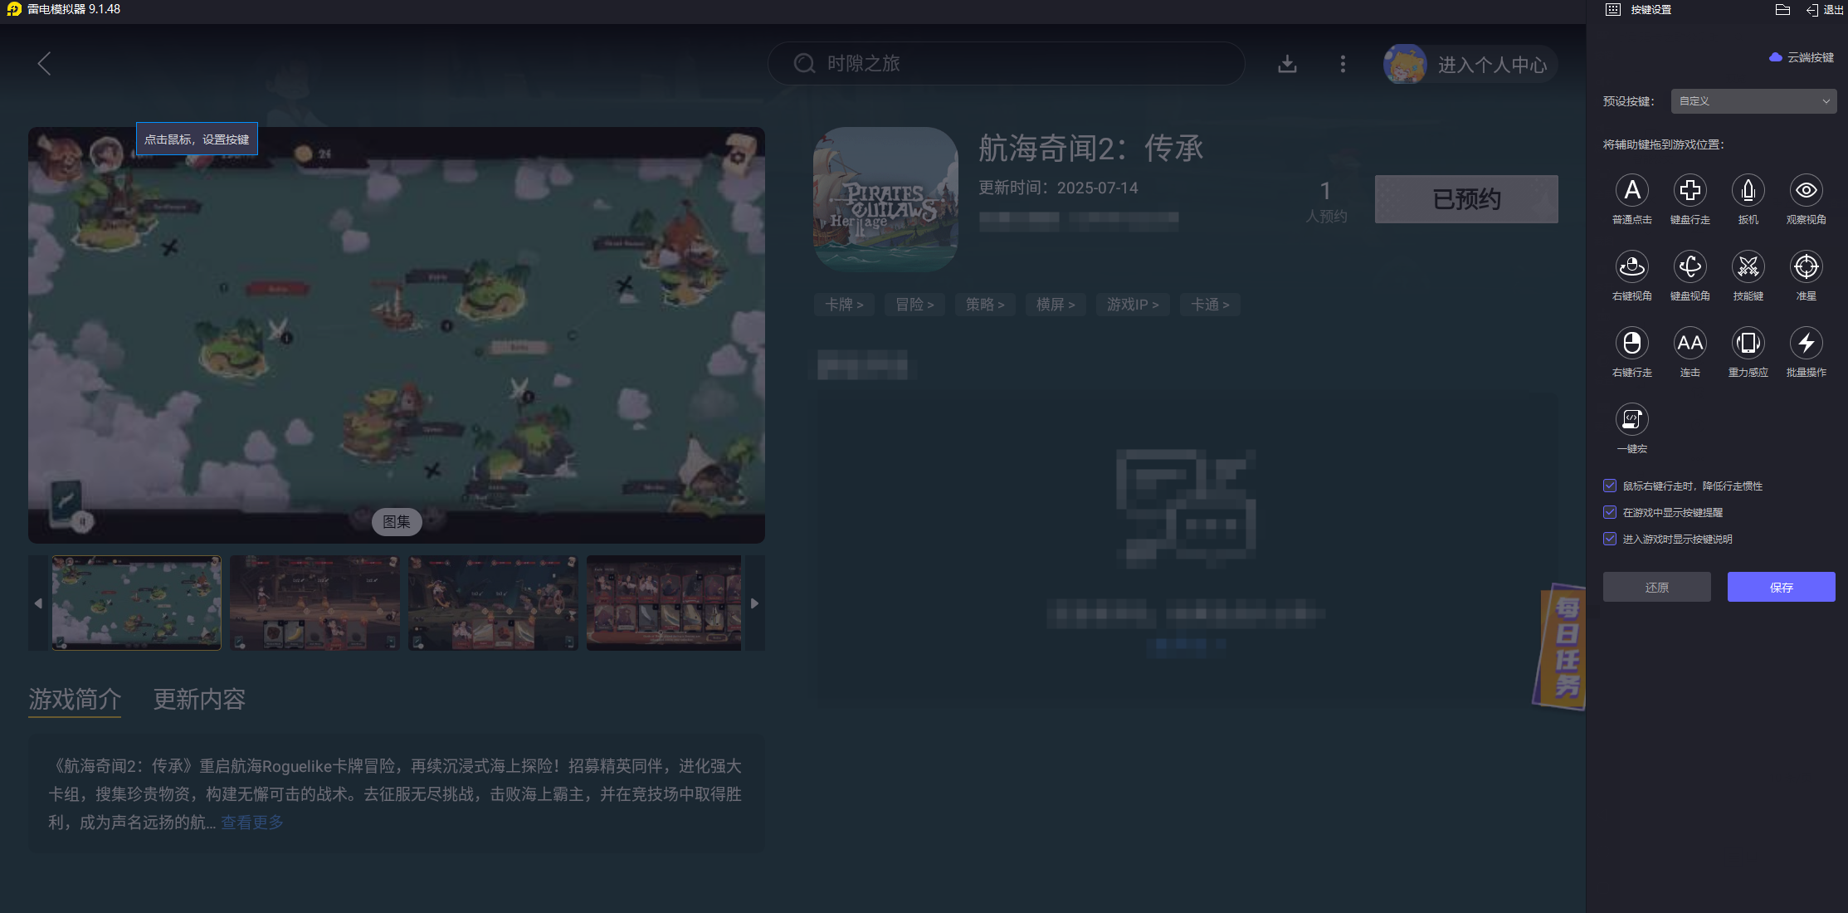This screenshot has height=913, width=1848.
Task: Select the 重力感应 gravity sensor icon
Action: tap(1748, 343)
